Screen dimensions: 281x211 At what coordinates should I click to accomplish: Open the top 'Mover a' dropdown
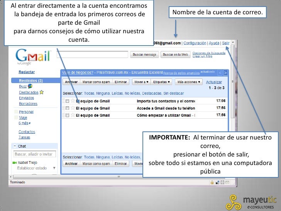coord(141,82)
